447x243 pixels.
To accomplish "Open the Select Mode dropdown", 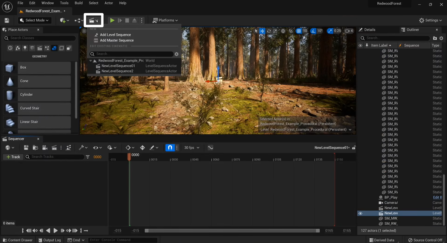I will pos(35,20).
